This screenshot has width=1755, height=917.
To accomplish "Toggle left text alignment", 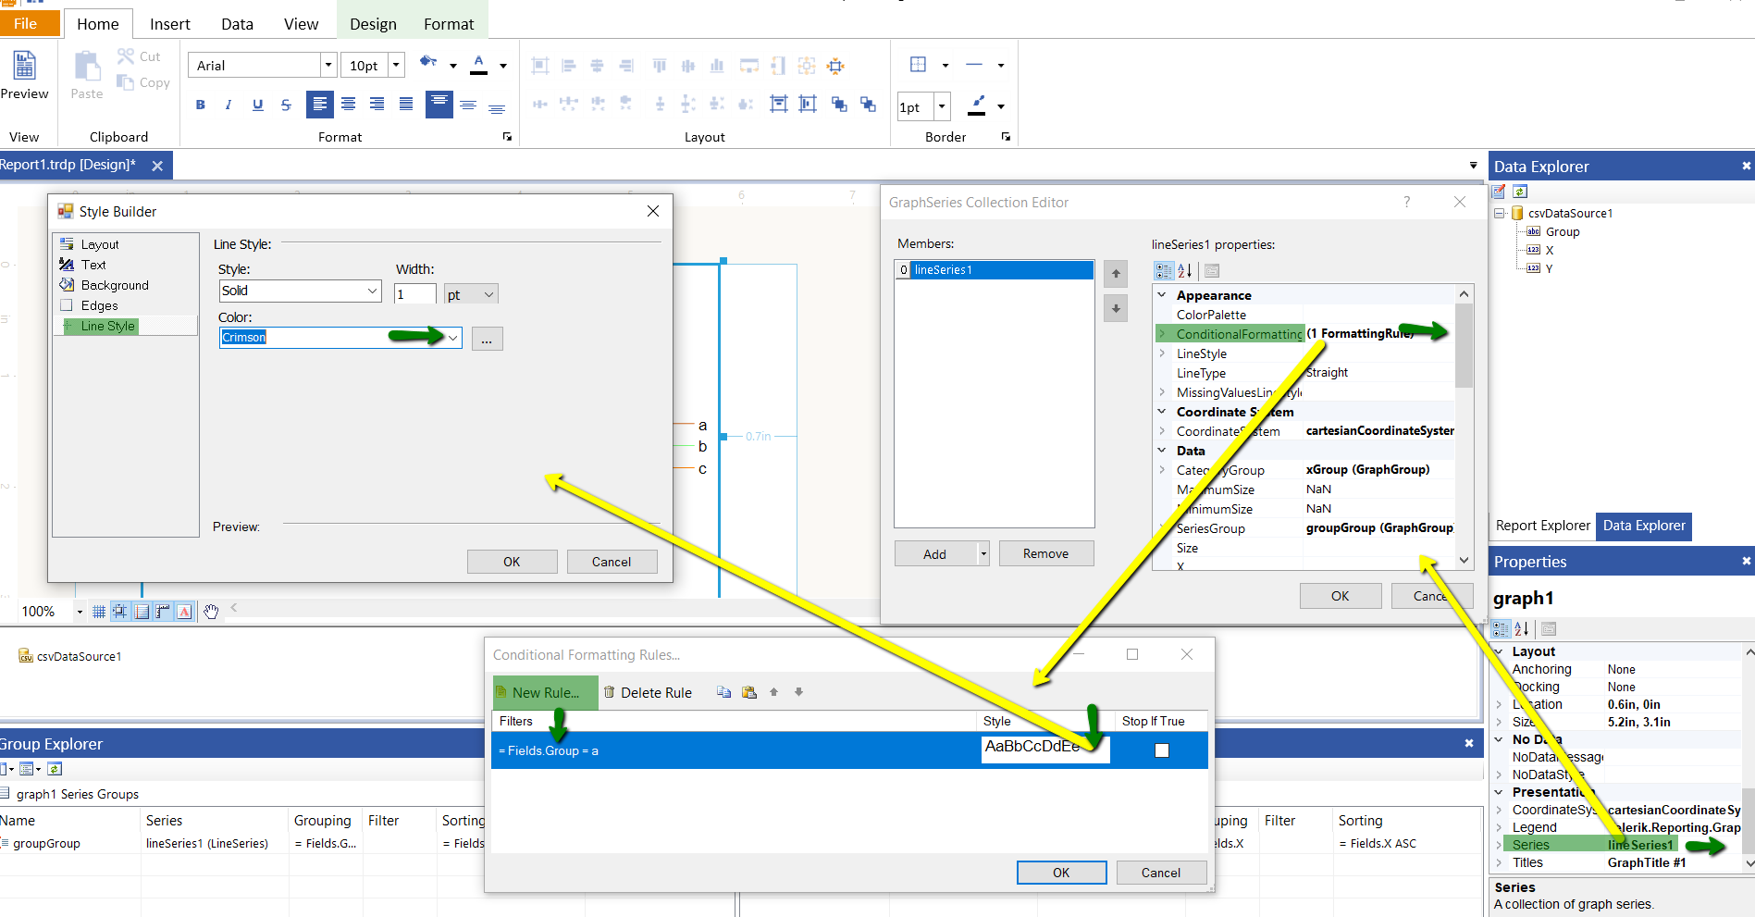I will [x=320, y=104].
